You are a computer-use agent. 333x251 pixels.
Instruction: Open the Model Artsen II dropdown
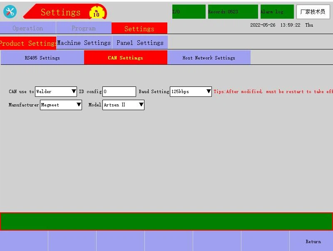pos(123,105)
